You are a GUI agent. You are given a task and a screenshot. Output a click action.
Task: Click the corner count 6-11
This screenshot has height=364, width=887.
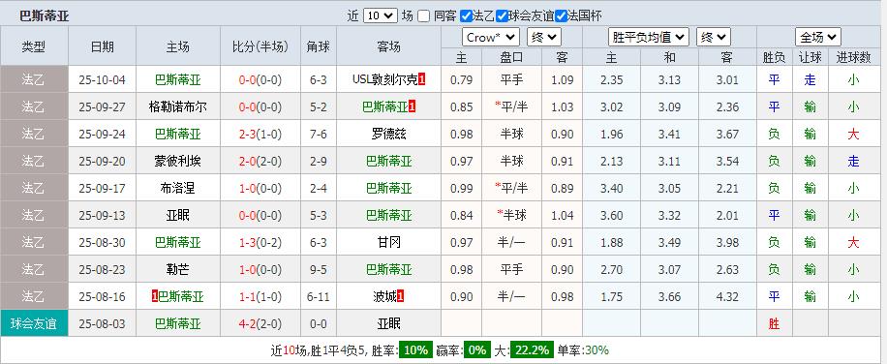318,297
